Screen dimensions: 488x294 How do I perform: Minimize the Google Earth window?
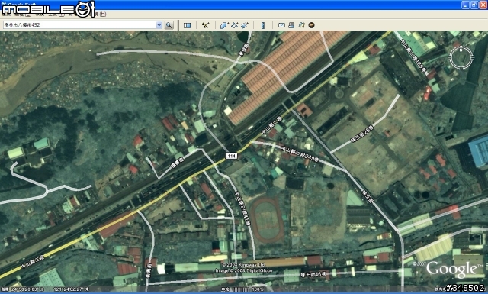coord(465,5)
